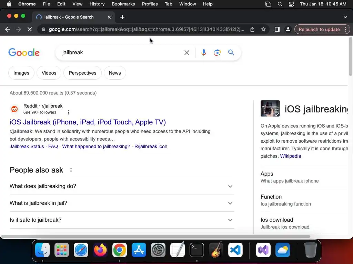Open the iOS jailbreaking thumbnail image
Viewport: 353px width, 264px height.
[x=270, y=108]
